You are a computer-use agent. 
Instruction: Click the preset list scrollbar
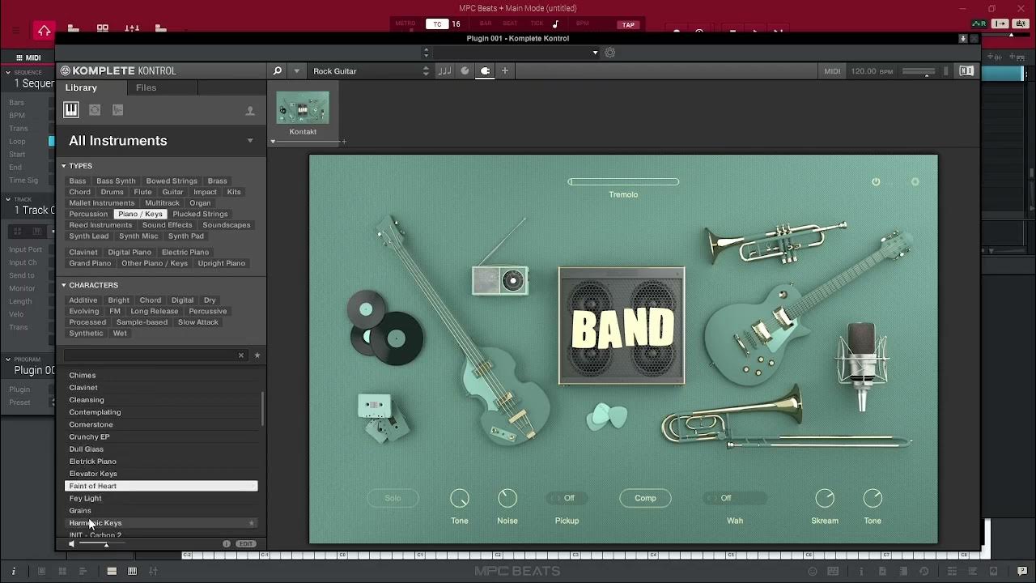coord(261,410)
